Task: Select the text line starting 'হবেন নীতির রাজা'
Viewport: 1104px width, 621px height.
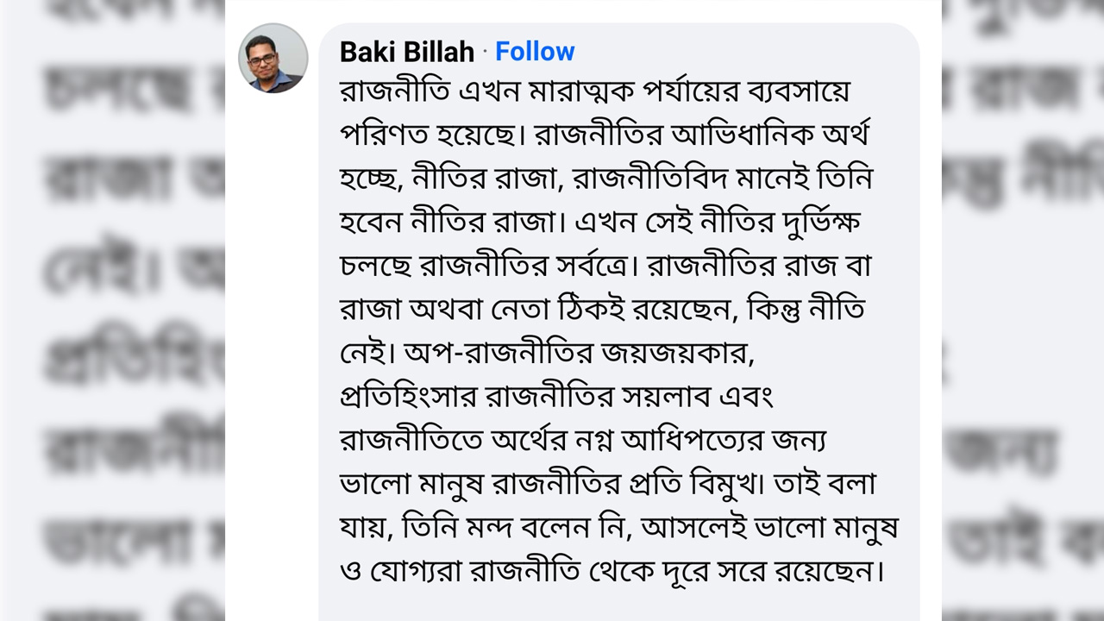Action: click(601, 223)
